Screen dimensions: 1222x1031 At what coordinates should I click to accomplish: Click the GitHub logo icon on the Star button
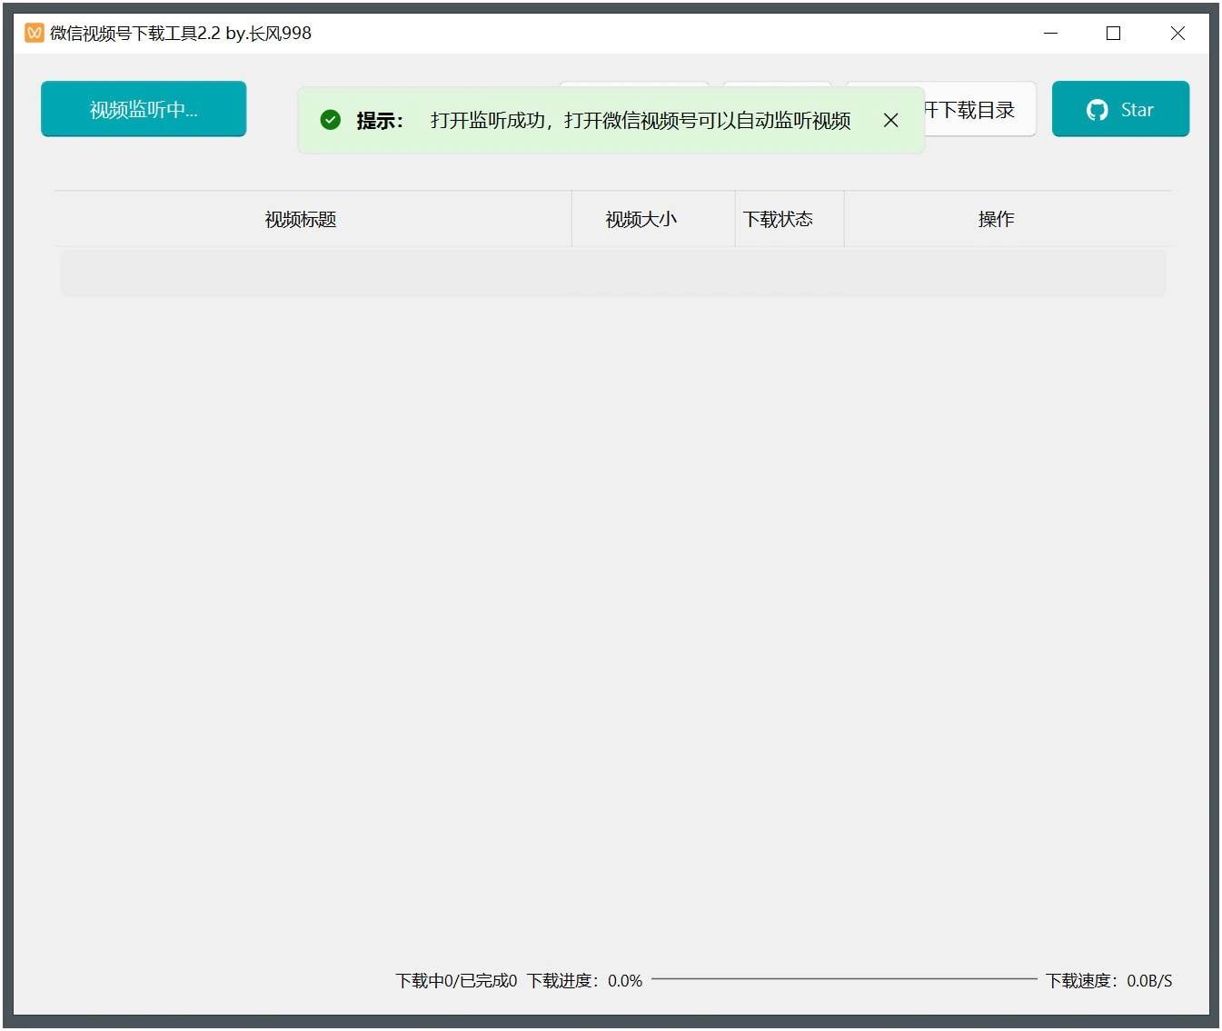click(1098, 109)
